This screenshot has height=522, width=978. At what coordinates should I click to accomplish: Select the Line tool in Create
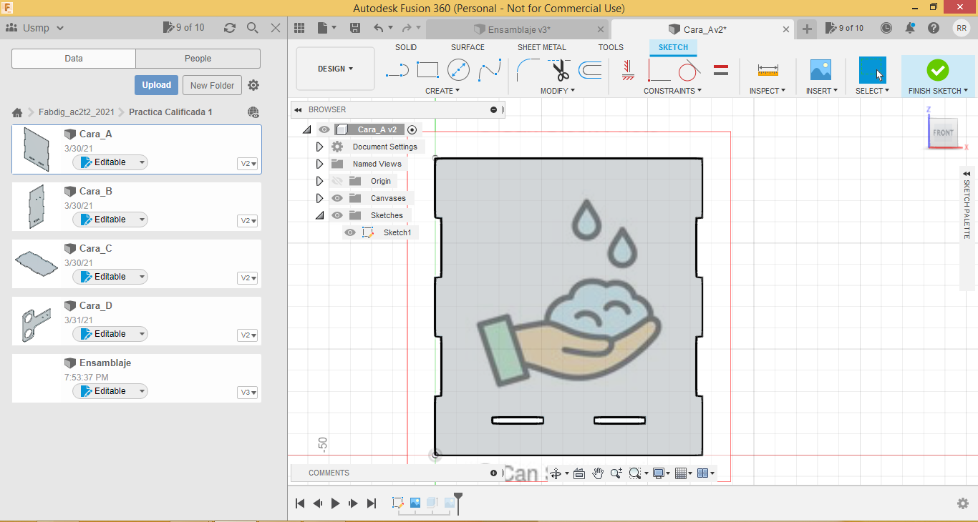(x=397, y=70)
